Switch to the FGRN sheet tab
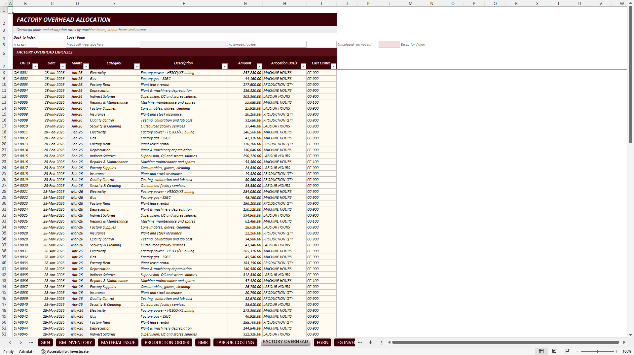Image resolution: width=634 pixels, height=355 pixels. 322,342
